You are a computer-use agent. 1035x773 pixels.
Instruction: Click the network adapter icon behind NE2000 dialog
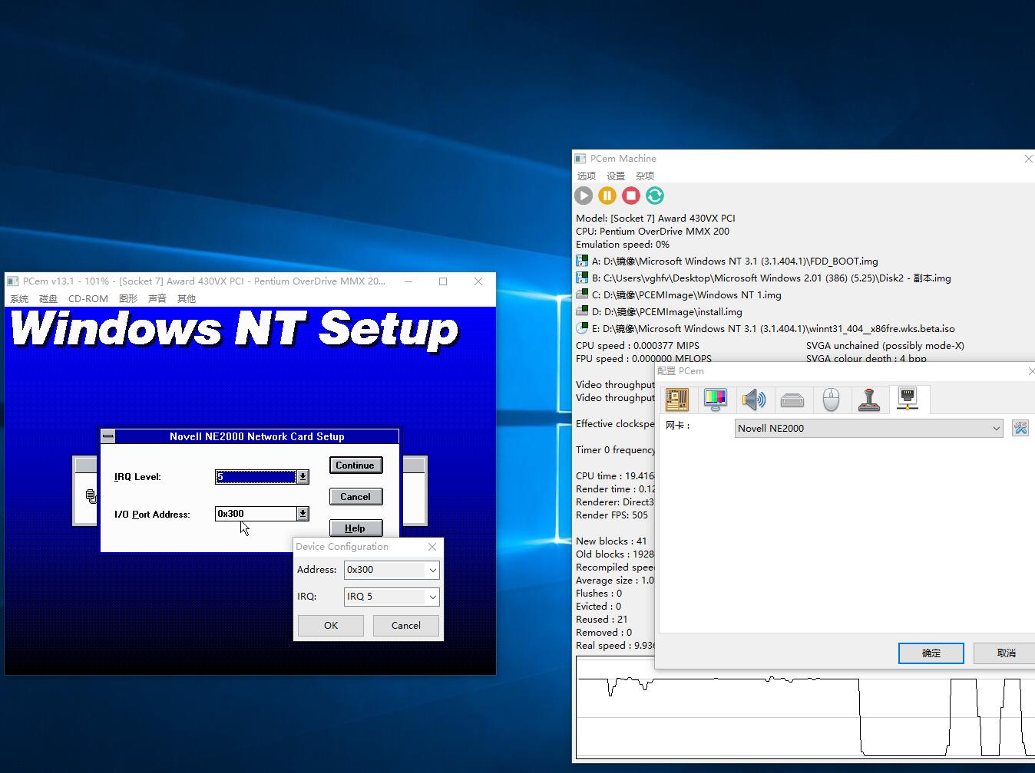click(91, 496)
